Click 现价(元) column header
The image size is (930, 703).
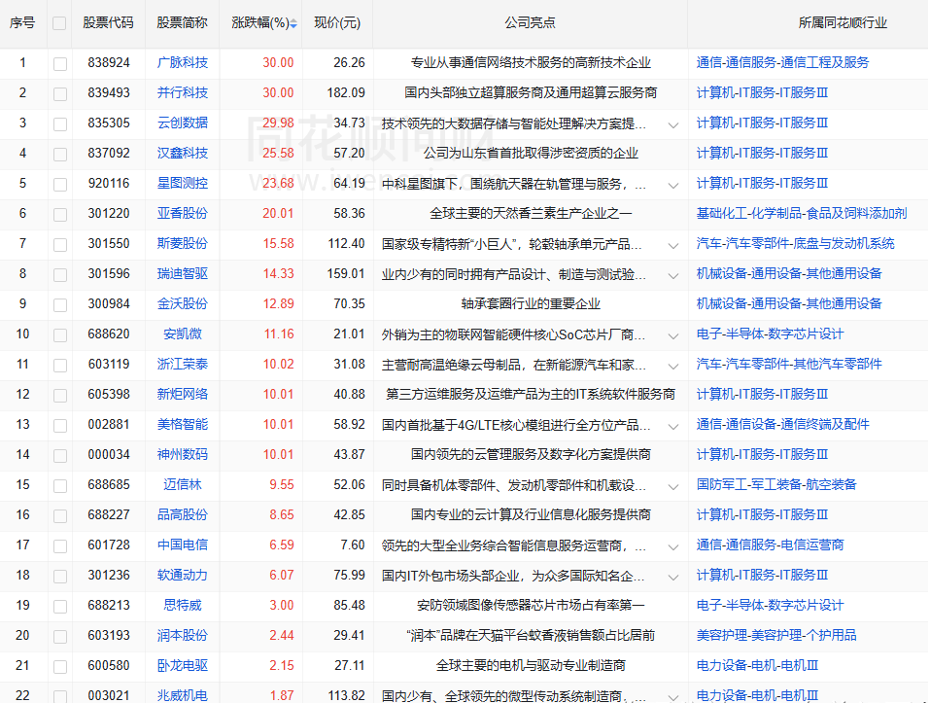coord(337,23)
